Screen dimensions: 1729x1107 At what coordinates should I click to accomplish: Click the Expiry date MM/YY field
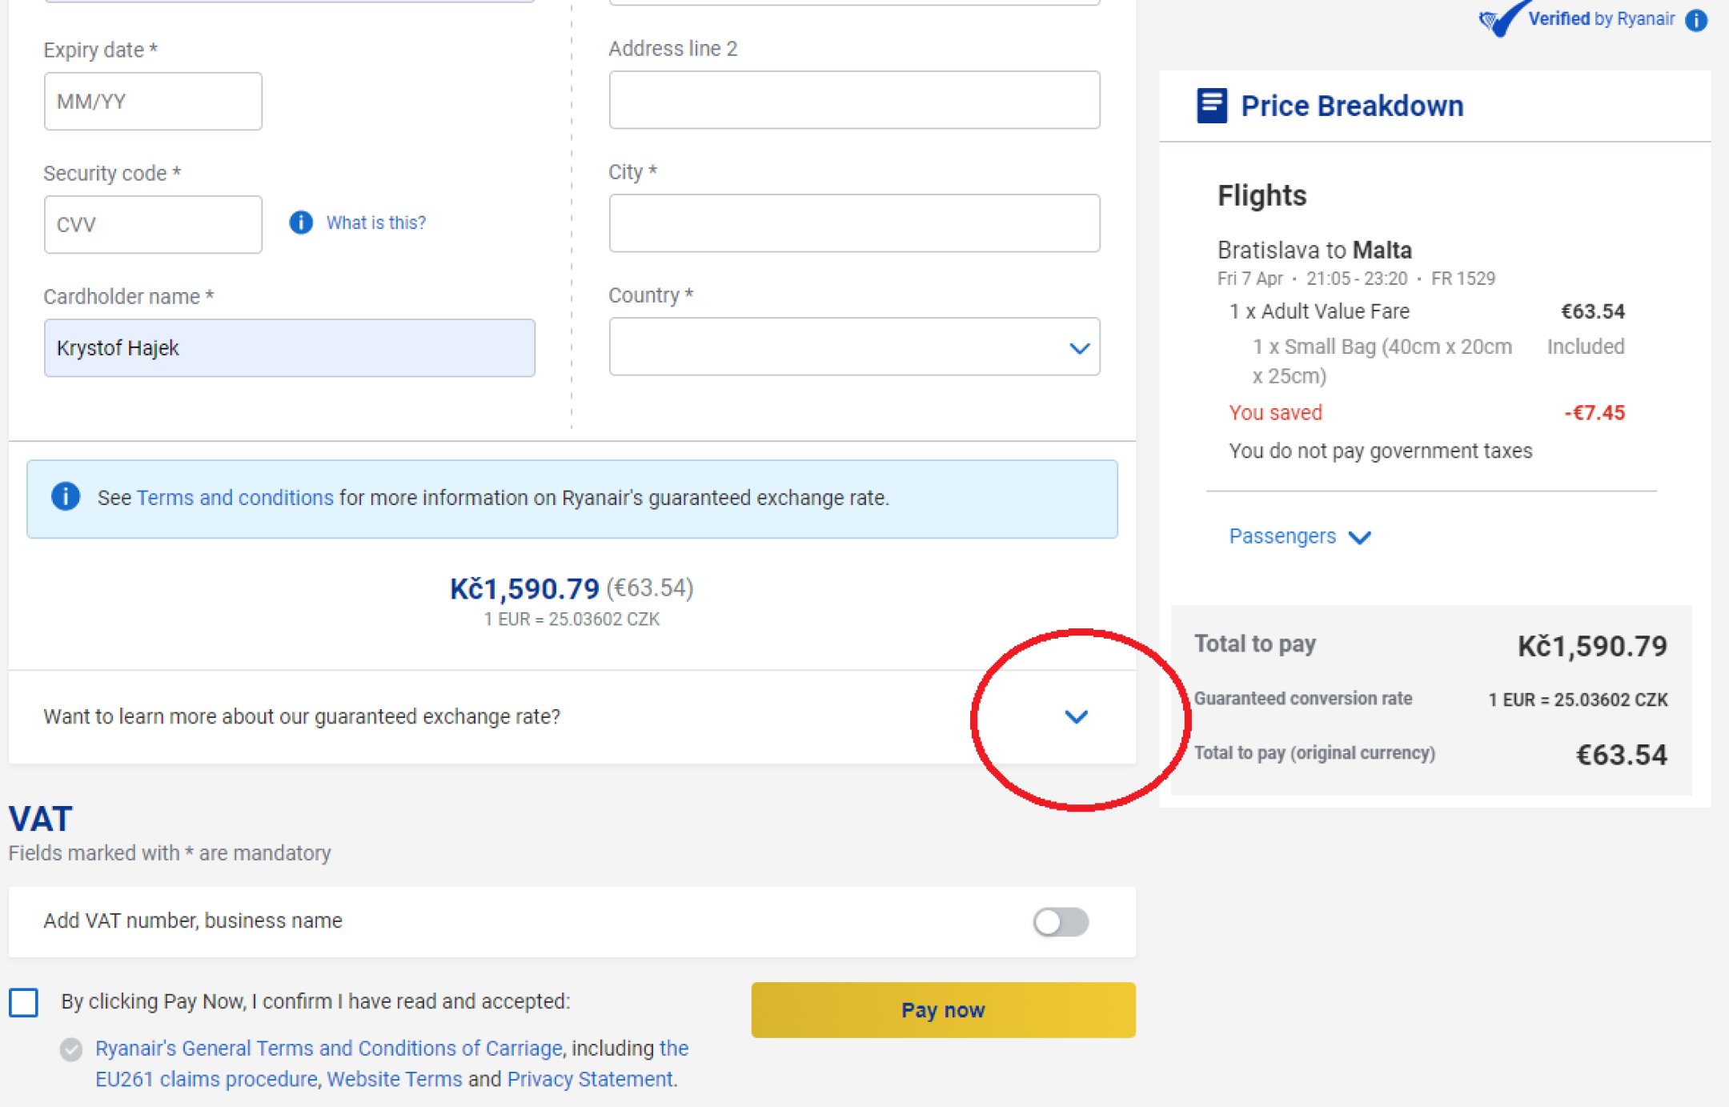click(x=152, y=100)
